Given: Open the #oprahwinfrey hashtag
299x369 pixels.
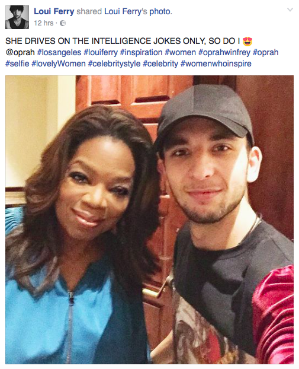Looking at the screenshot, I should pyautogui.click(x=224, y=52).
